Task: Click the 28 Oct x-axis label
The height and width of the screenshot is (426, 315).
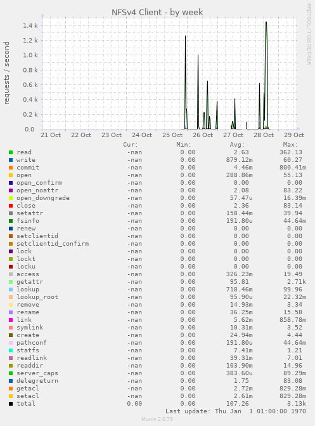Action: point(264,135)
